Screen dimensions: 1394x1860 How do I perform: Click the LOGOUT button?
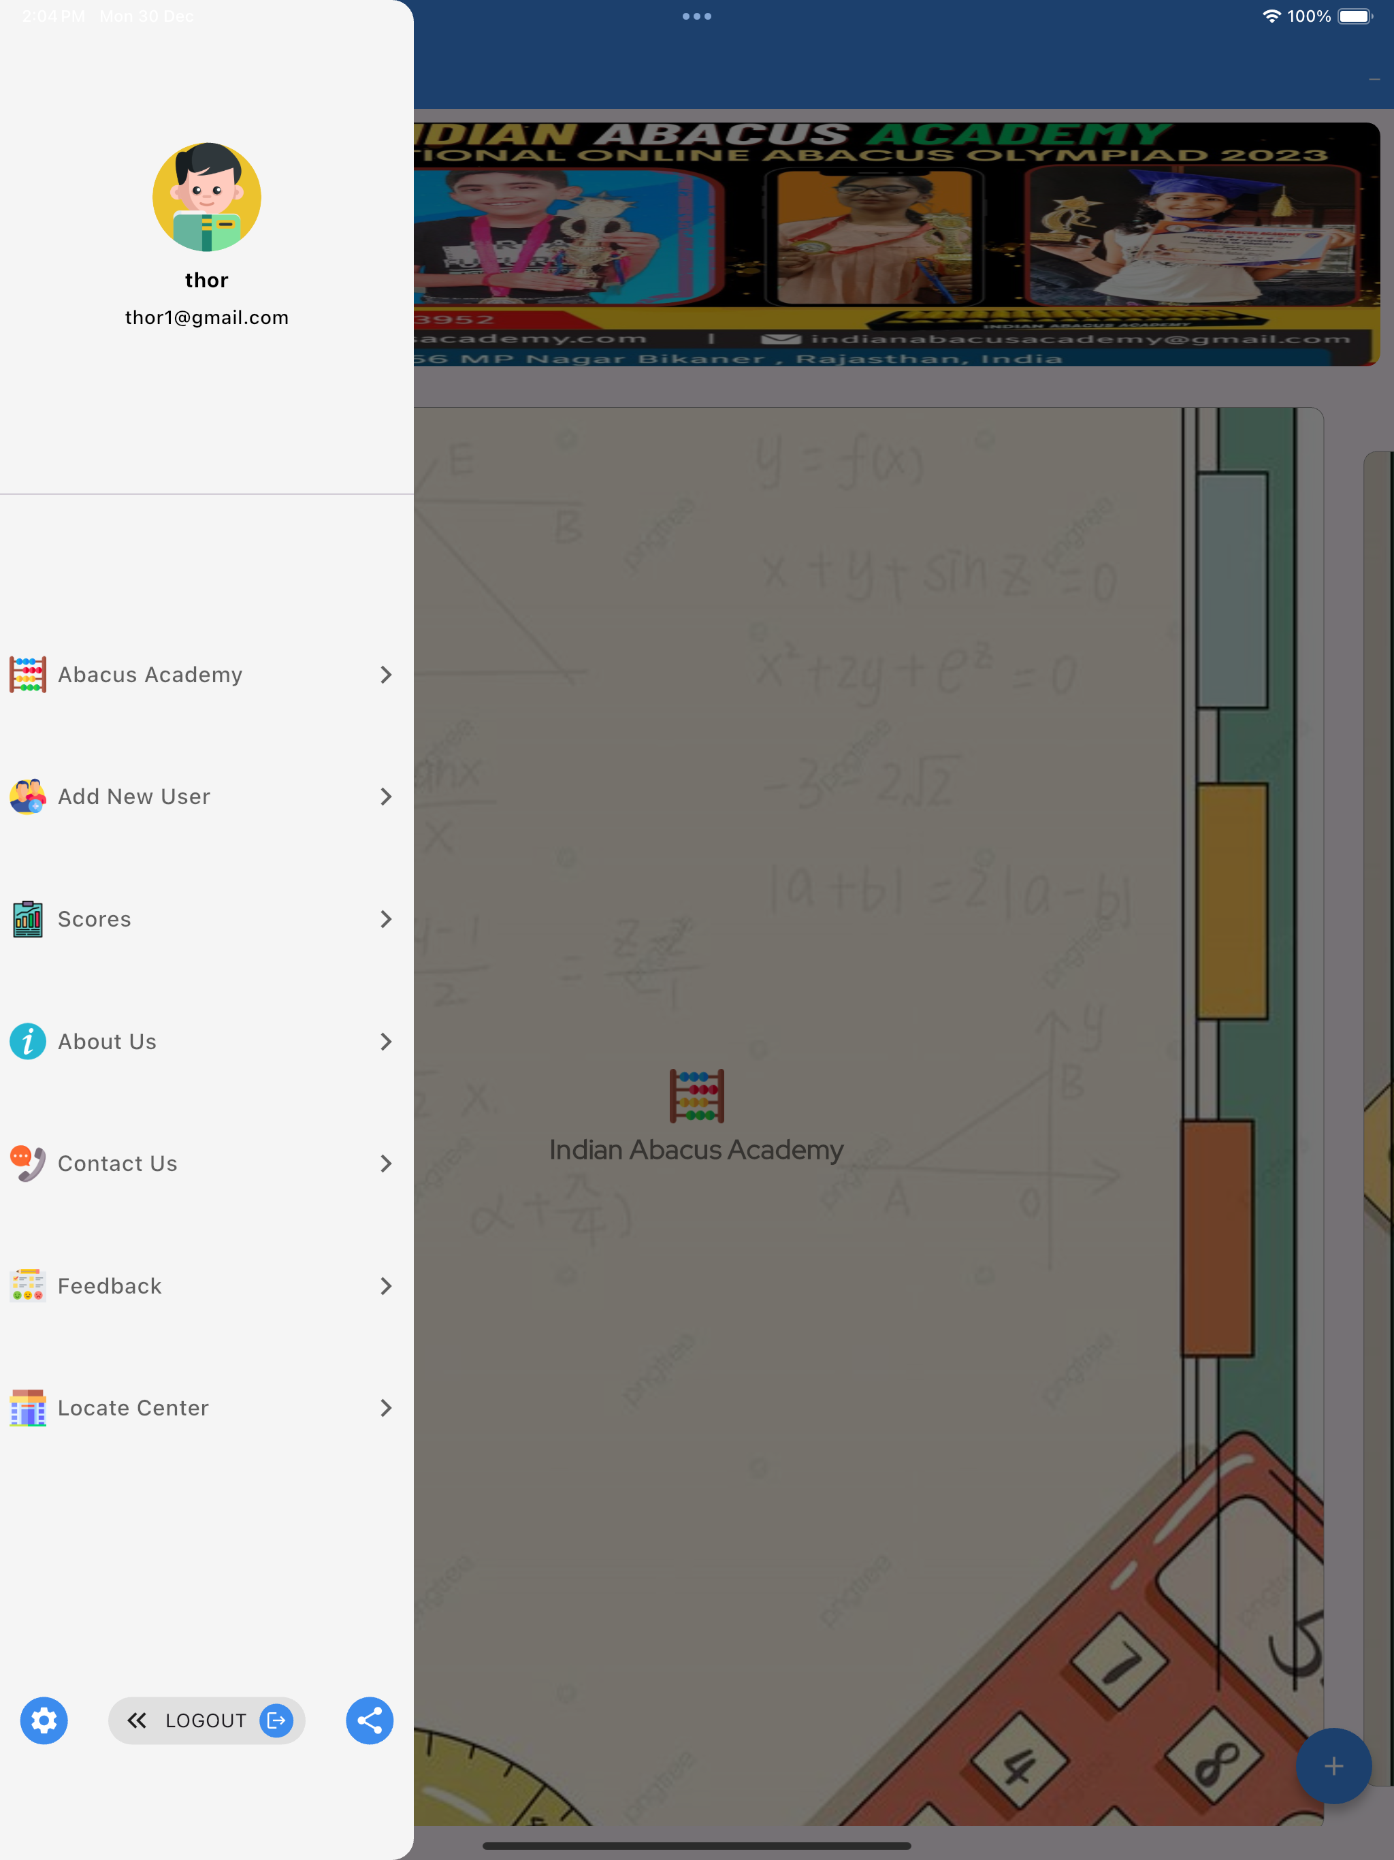pyautogui.click(x=207, y=1720)
